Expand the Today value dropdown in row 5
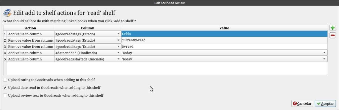The height and width of the screenshot is (110, 339). point(324,59)
